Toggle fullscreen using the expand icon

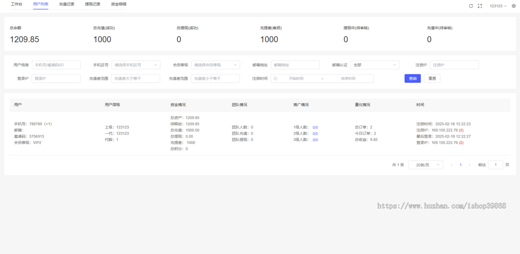coord(479,6)
